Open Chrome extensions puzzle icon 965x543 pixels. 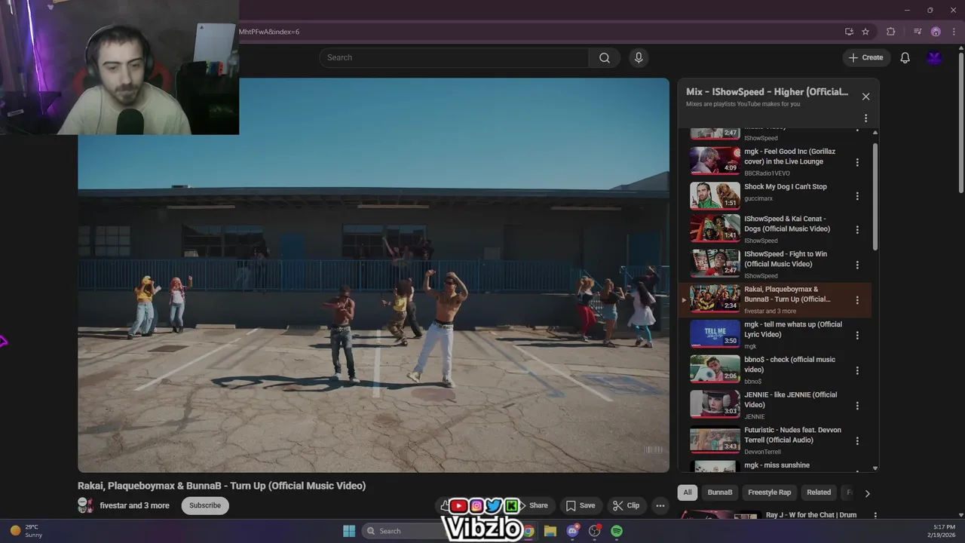891,32
